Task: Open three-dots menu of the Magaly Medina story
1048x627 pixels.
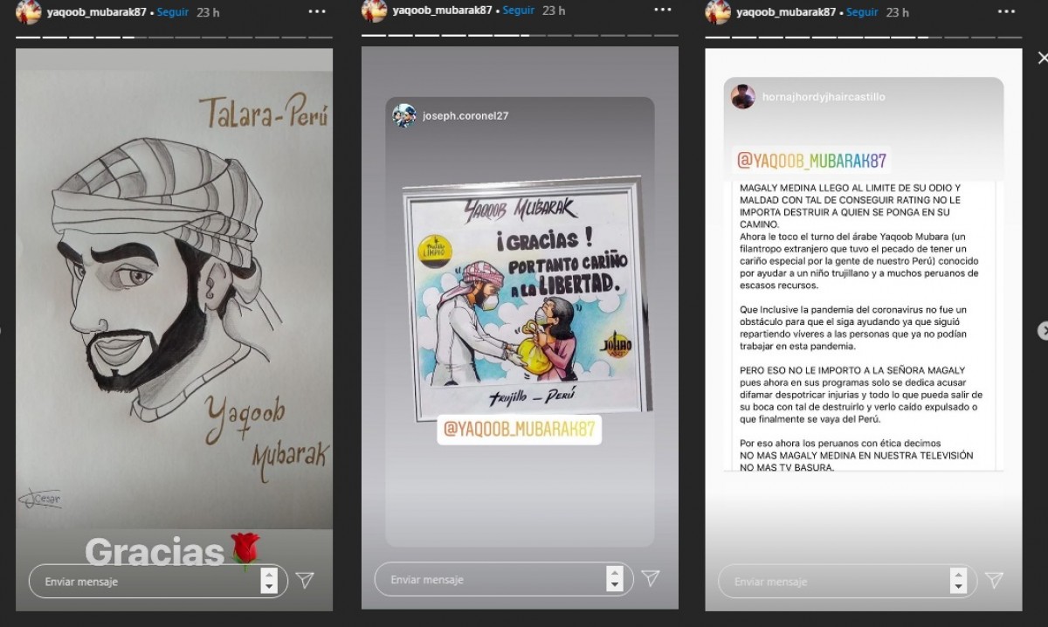Action: [1005, 12]
